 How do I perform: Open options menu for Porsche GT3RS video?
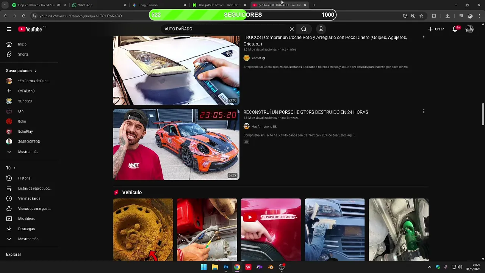[424, 111]
